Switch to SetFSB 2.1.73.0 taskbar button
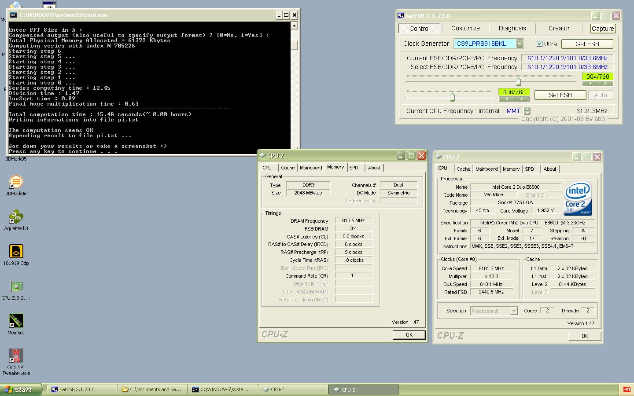 81,389
